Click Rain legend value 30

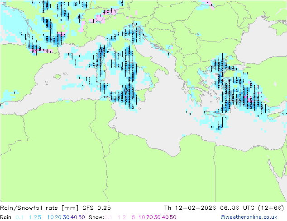click(66, 217)
